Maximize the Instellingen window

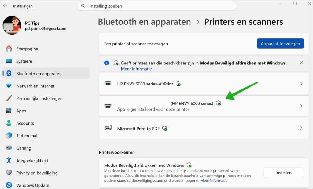295,3
